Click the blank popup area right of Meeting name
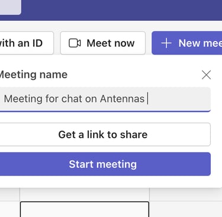The image size is (222, 217). (x=134, y=75)
